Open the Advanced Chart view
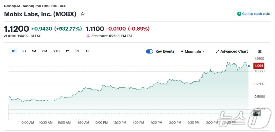275x132 pixels. pos(232,51)
